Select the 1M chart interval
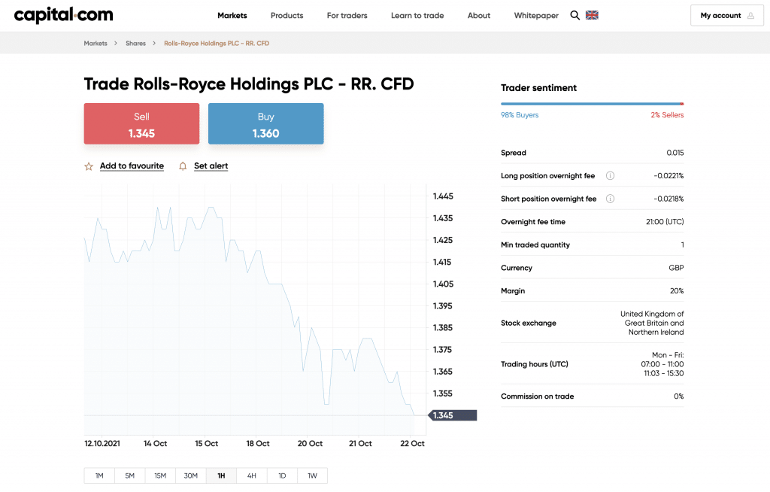Screen dimensions: 770x492 click(x=99, y=475)
